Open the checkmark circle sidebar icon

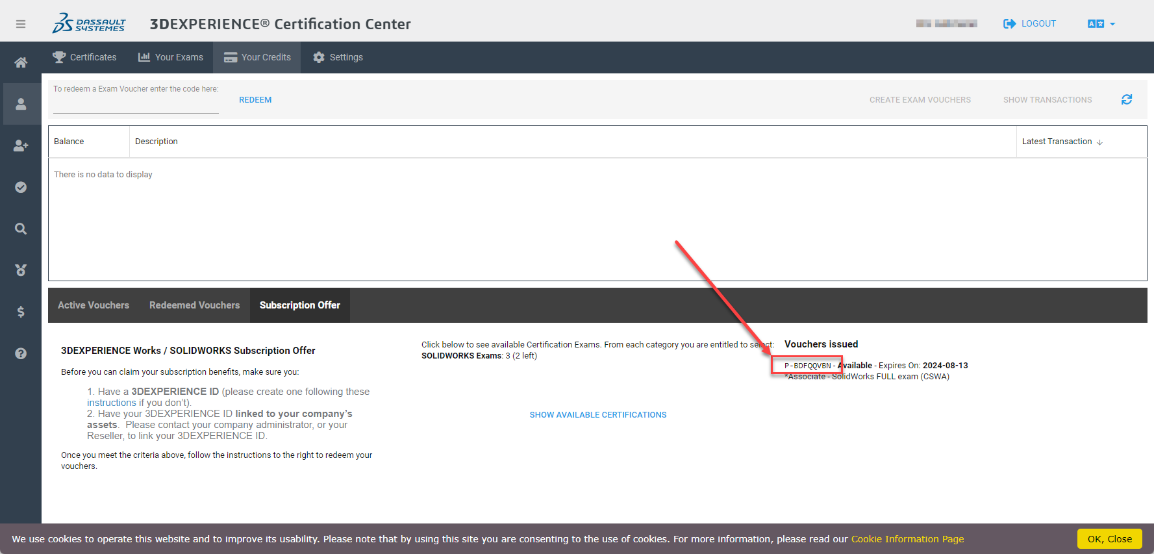[x=21, y=187]
